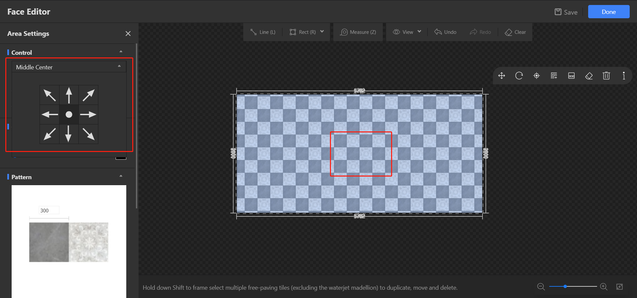Click the crosshair target icon
Viewport: 637px width, 298px height.
[536, 76]
